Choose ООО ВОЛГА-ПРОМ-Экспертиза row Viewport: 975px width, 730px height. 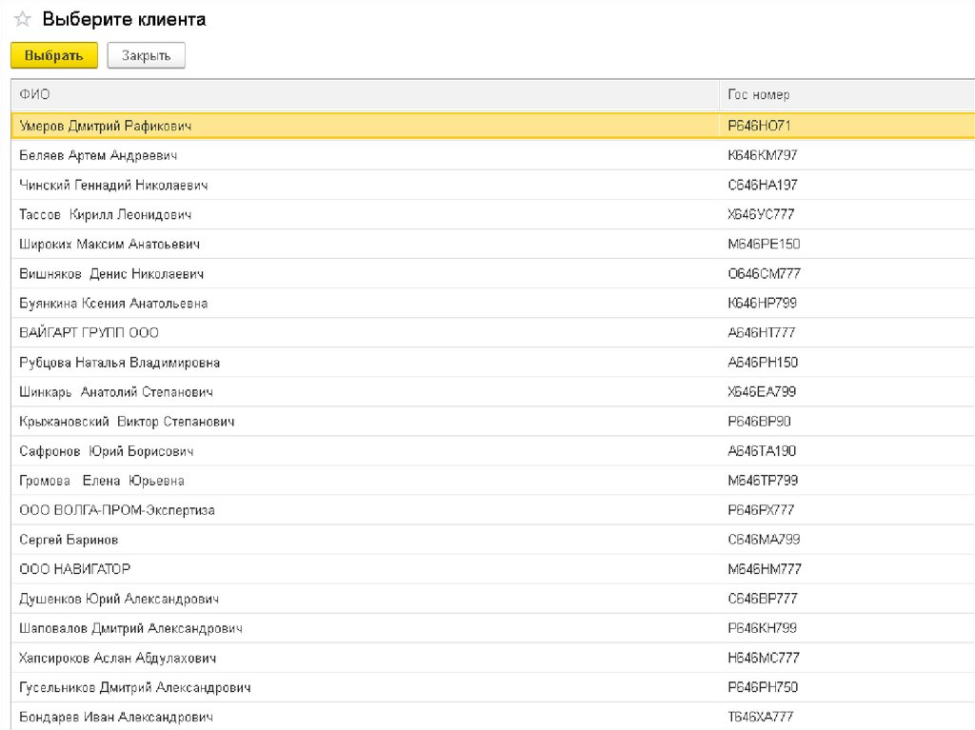[x=117, y=510]
